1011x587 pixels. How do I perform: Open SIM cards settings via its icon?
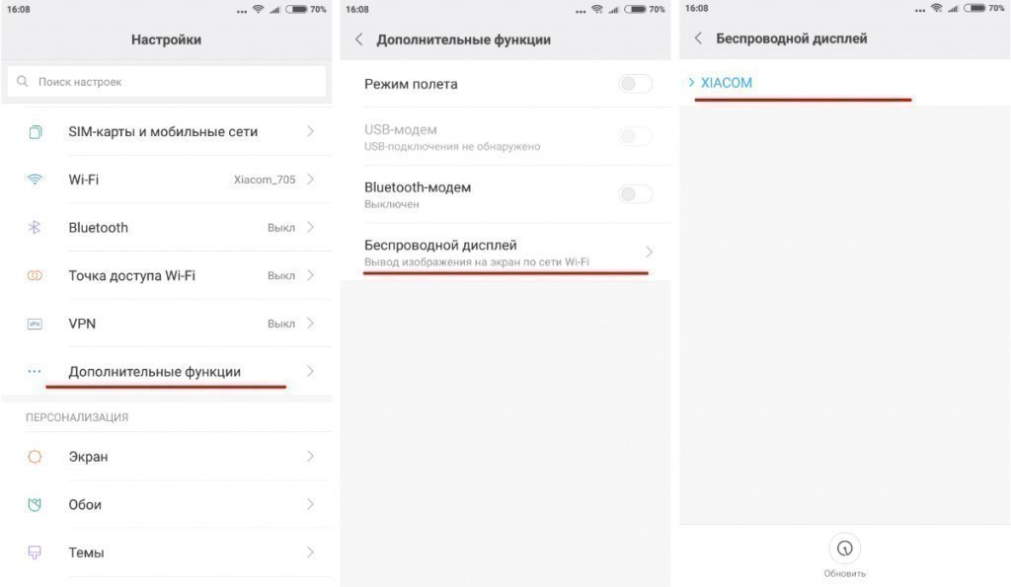pyautogui.click(x=35, y=132)
